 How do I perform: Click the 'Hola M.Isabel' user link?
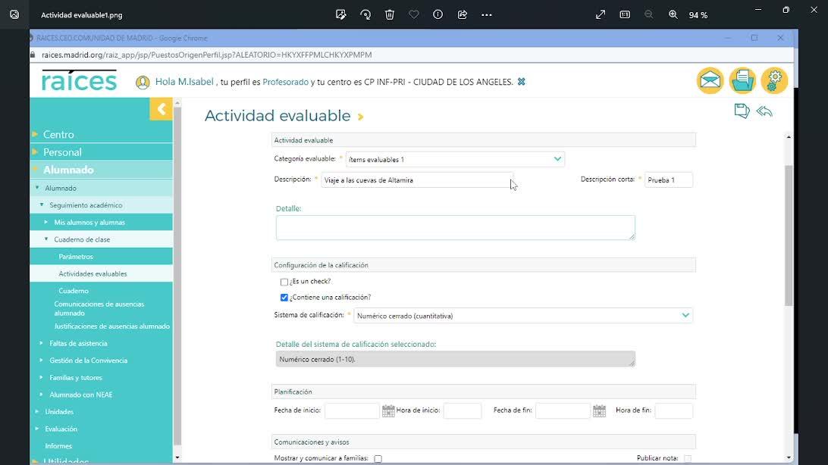click(x=184, y=82)
